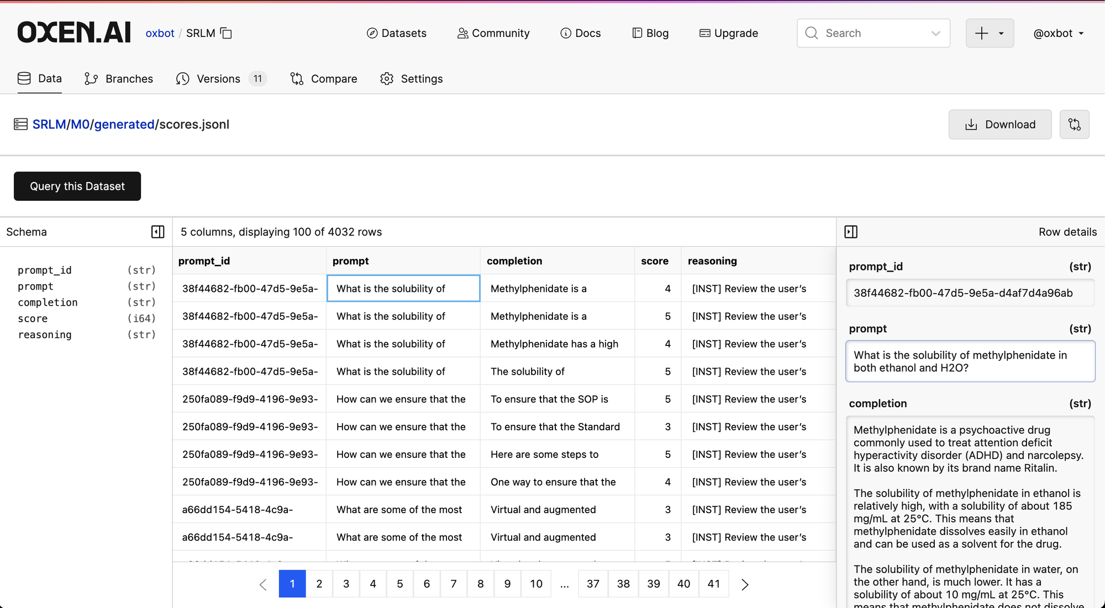Click the OXEN.AI home logo icon
The height and width of the screenshot is (608, 1105).
click(73, 33)
